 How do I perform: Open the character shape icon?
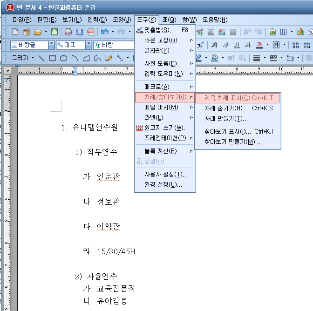[199, 32]
